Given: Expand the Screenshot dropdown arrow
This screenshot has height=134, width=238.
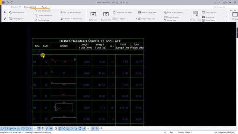Looking at the screenshot, I should coord(226,17).
